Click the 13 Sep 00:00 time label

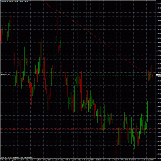point(47,160)
